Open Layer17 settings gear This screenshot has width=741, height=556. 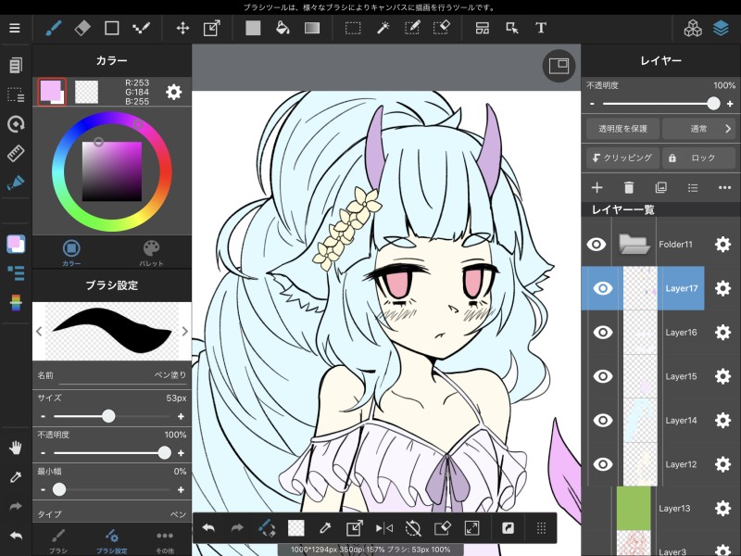tap(722, 288)
